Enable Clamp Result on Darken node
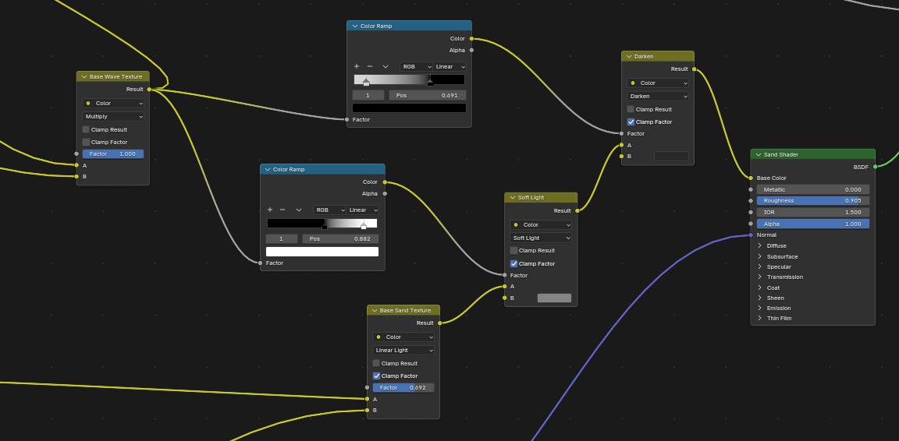 631,109
